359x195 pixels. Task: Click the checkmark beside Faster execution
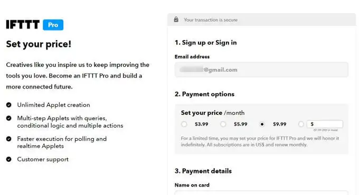(8, 139)
